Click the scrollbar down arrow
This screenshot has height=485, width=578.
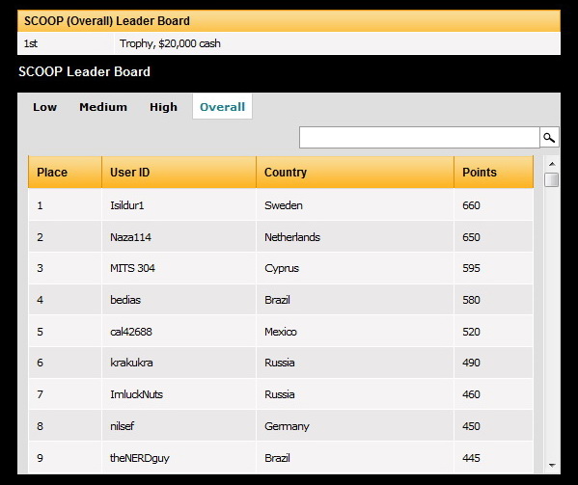click(552, 466)
